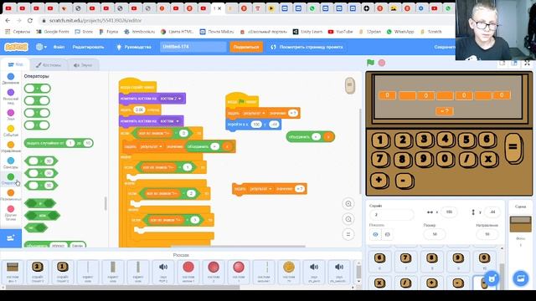Click the zoom out magnifier in workspace
Image resolution: width=536 pixels, height=301 pixels.
click(348, 219)
